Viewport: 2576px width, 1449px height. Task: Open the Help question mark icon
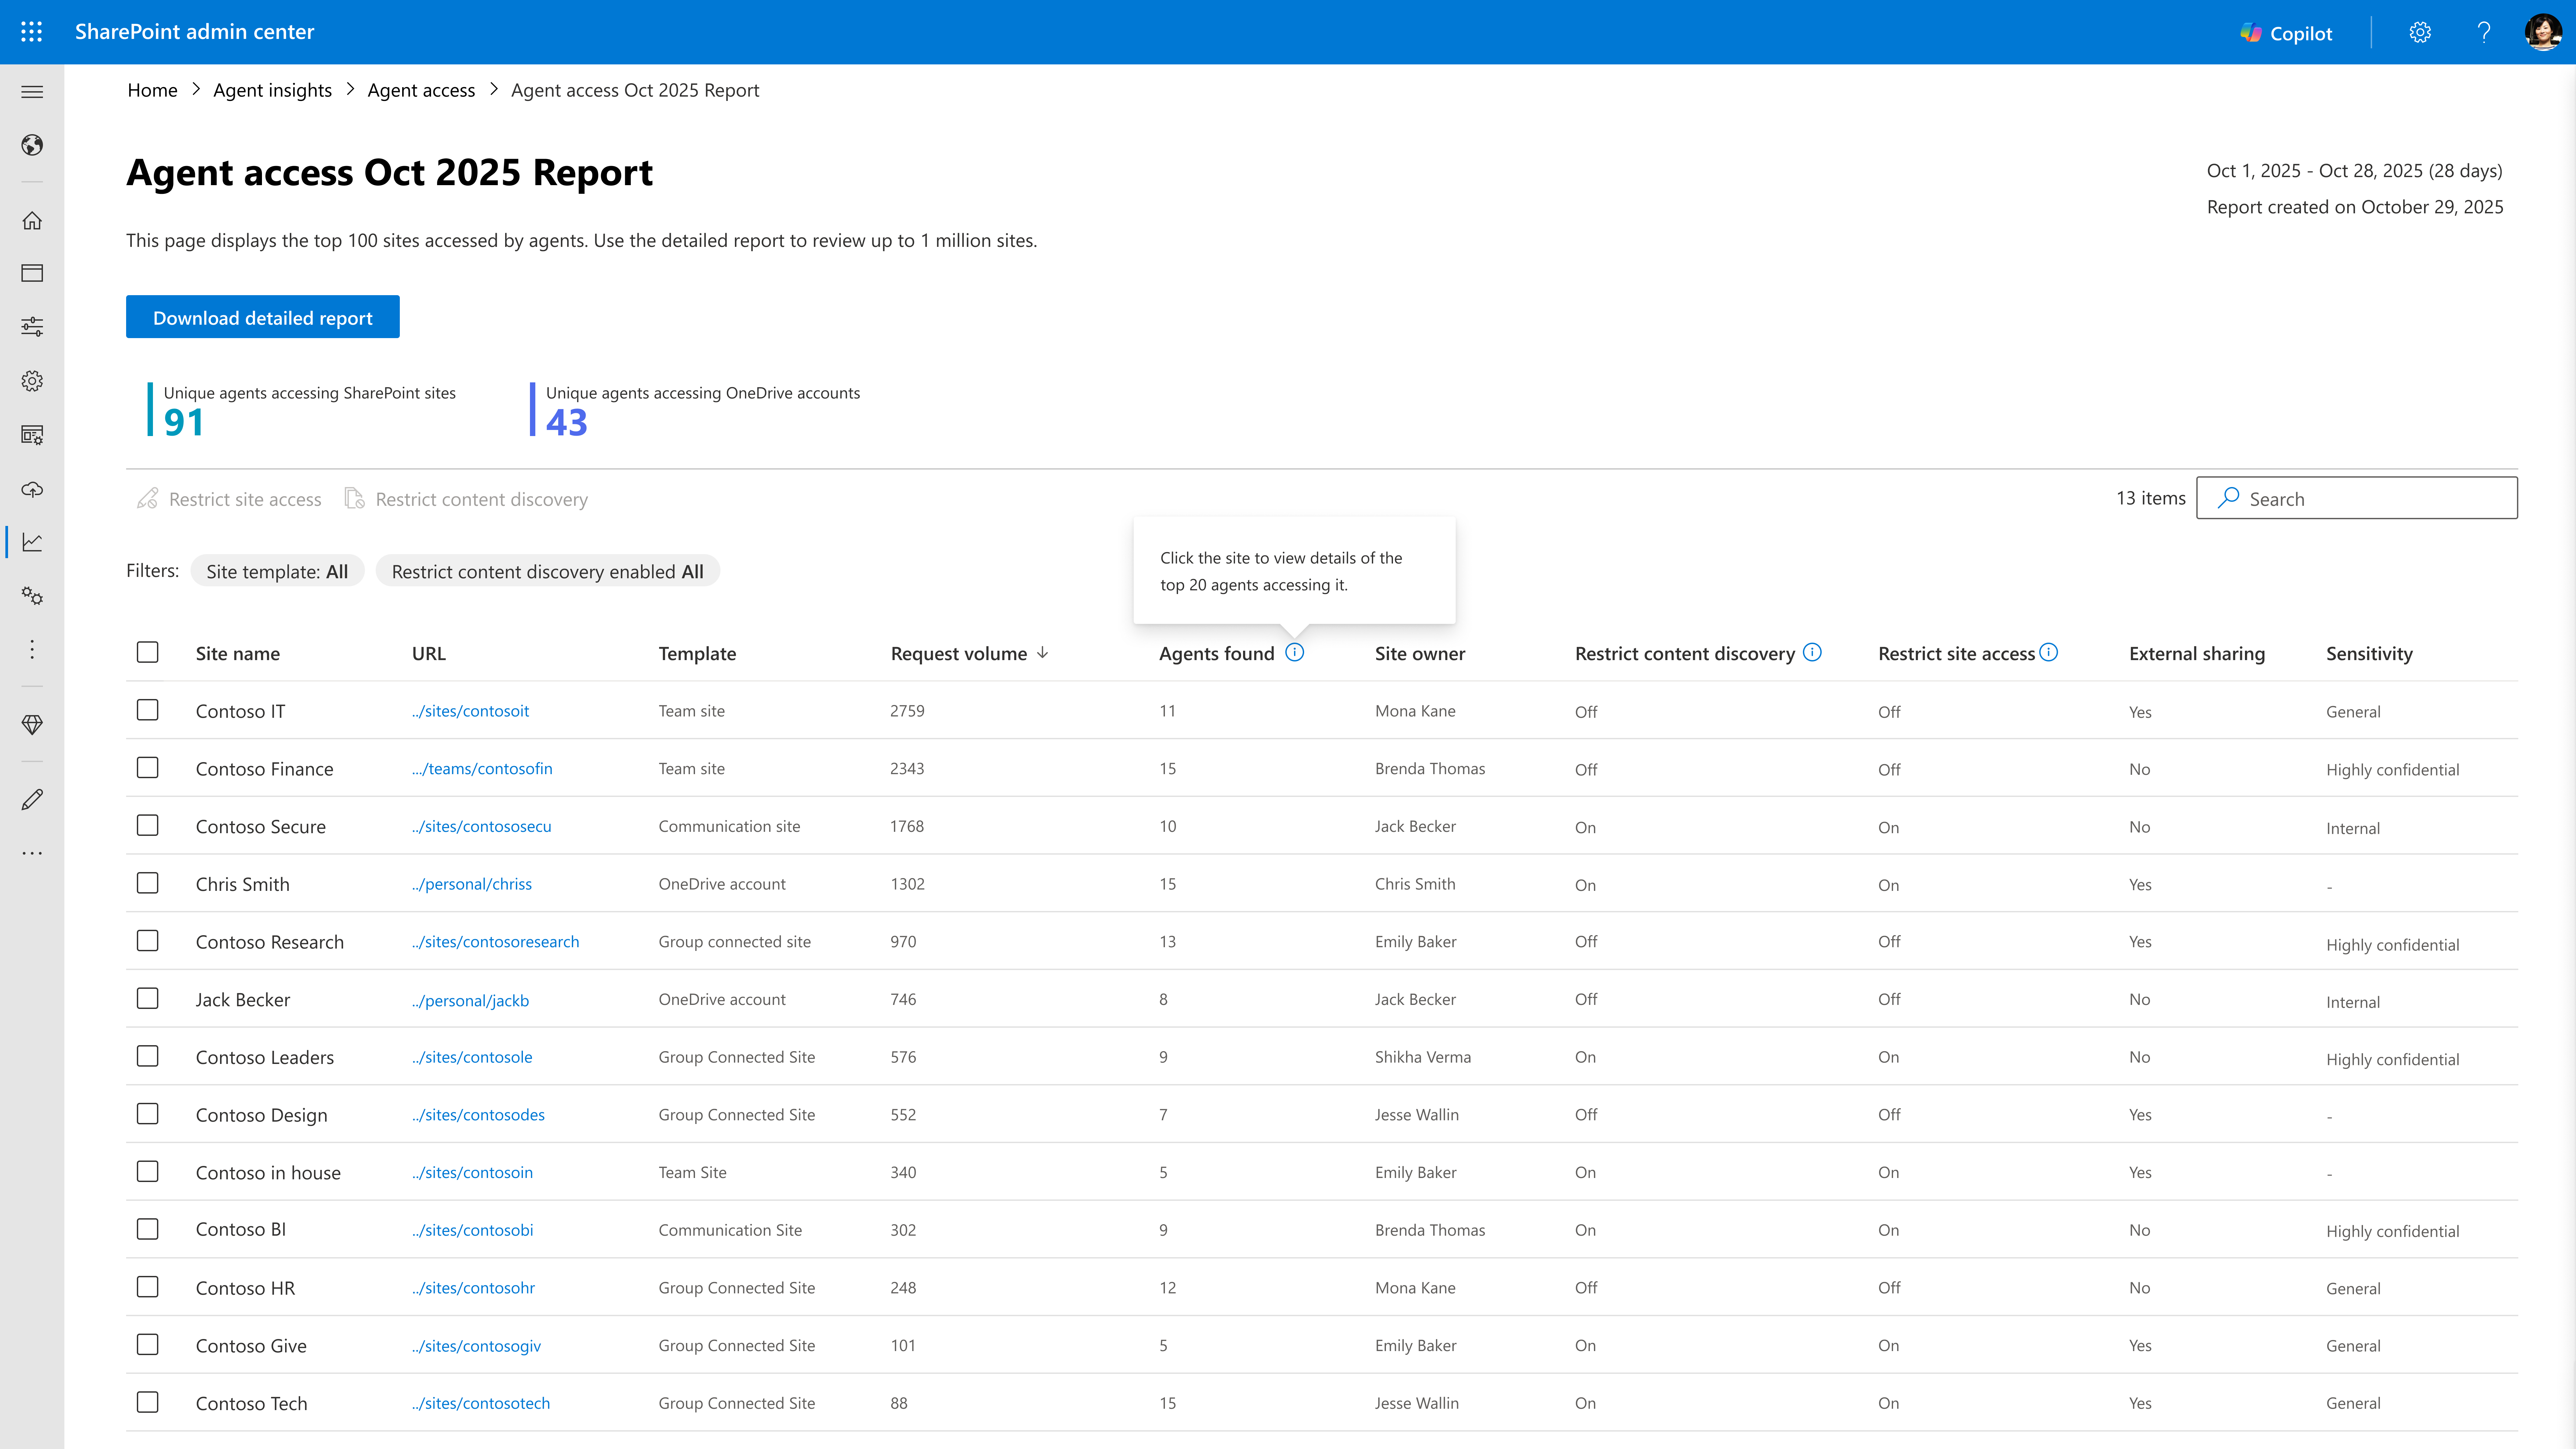[x=2484, y=32]
